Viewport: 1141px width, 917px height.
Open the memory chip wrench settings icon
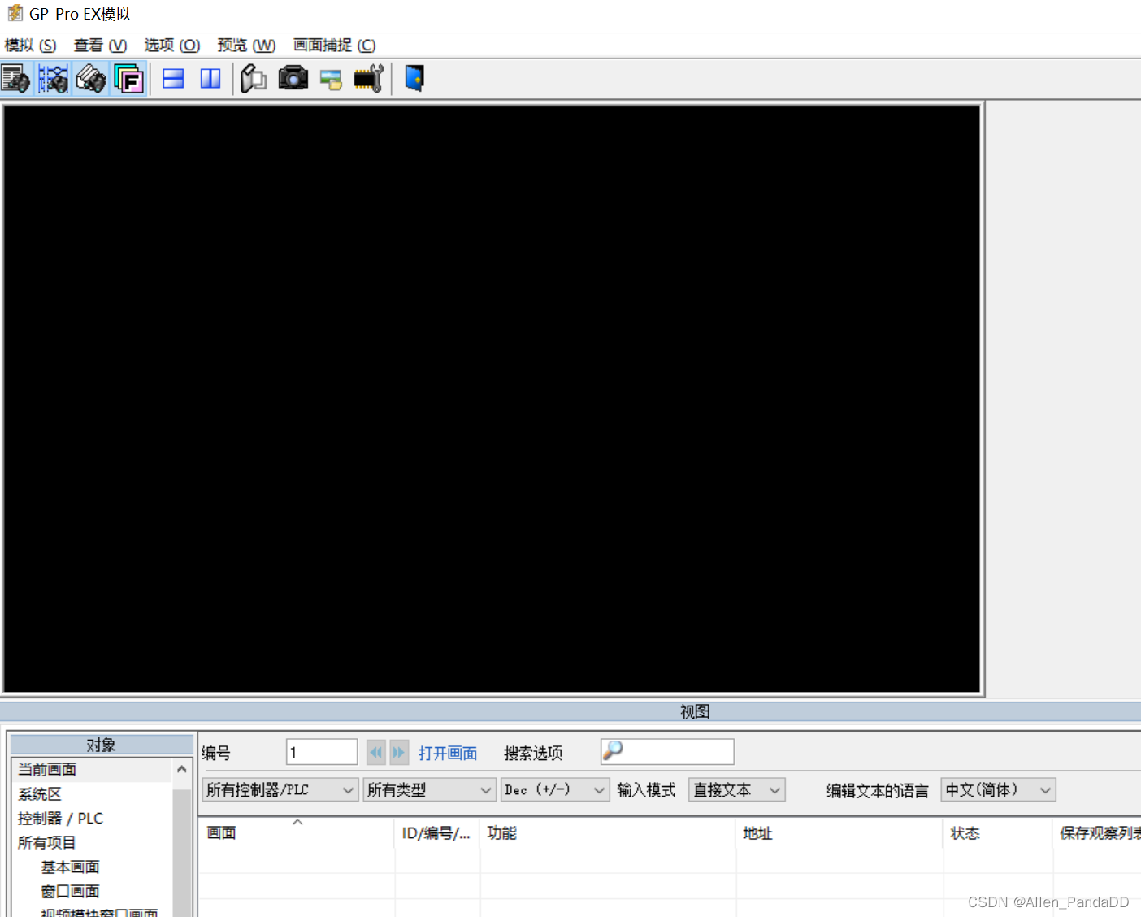point(369,79)
